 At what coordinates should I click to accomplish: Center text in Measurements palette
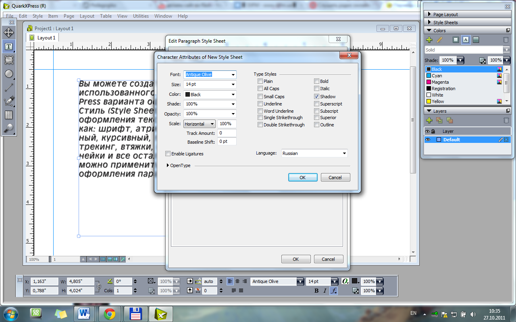(x=237, y=281)
